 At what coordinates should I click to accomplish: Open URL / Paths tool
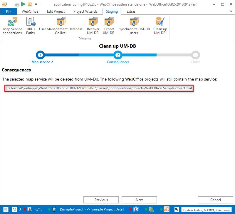tap(31, 26)
